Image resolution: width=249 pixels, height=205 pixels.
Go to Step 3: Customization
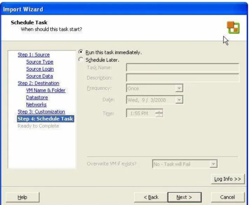pyautogui.click(x=41, y=112)
